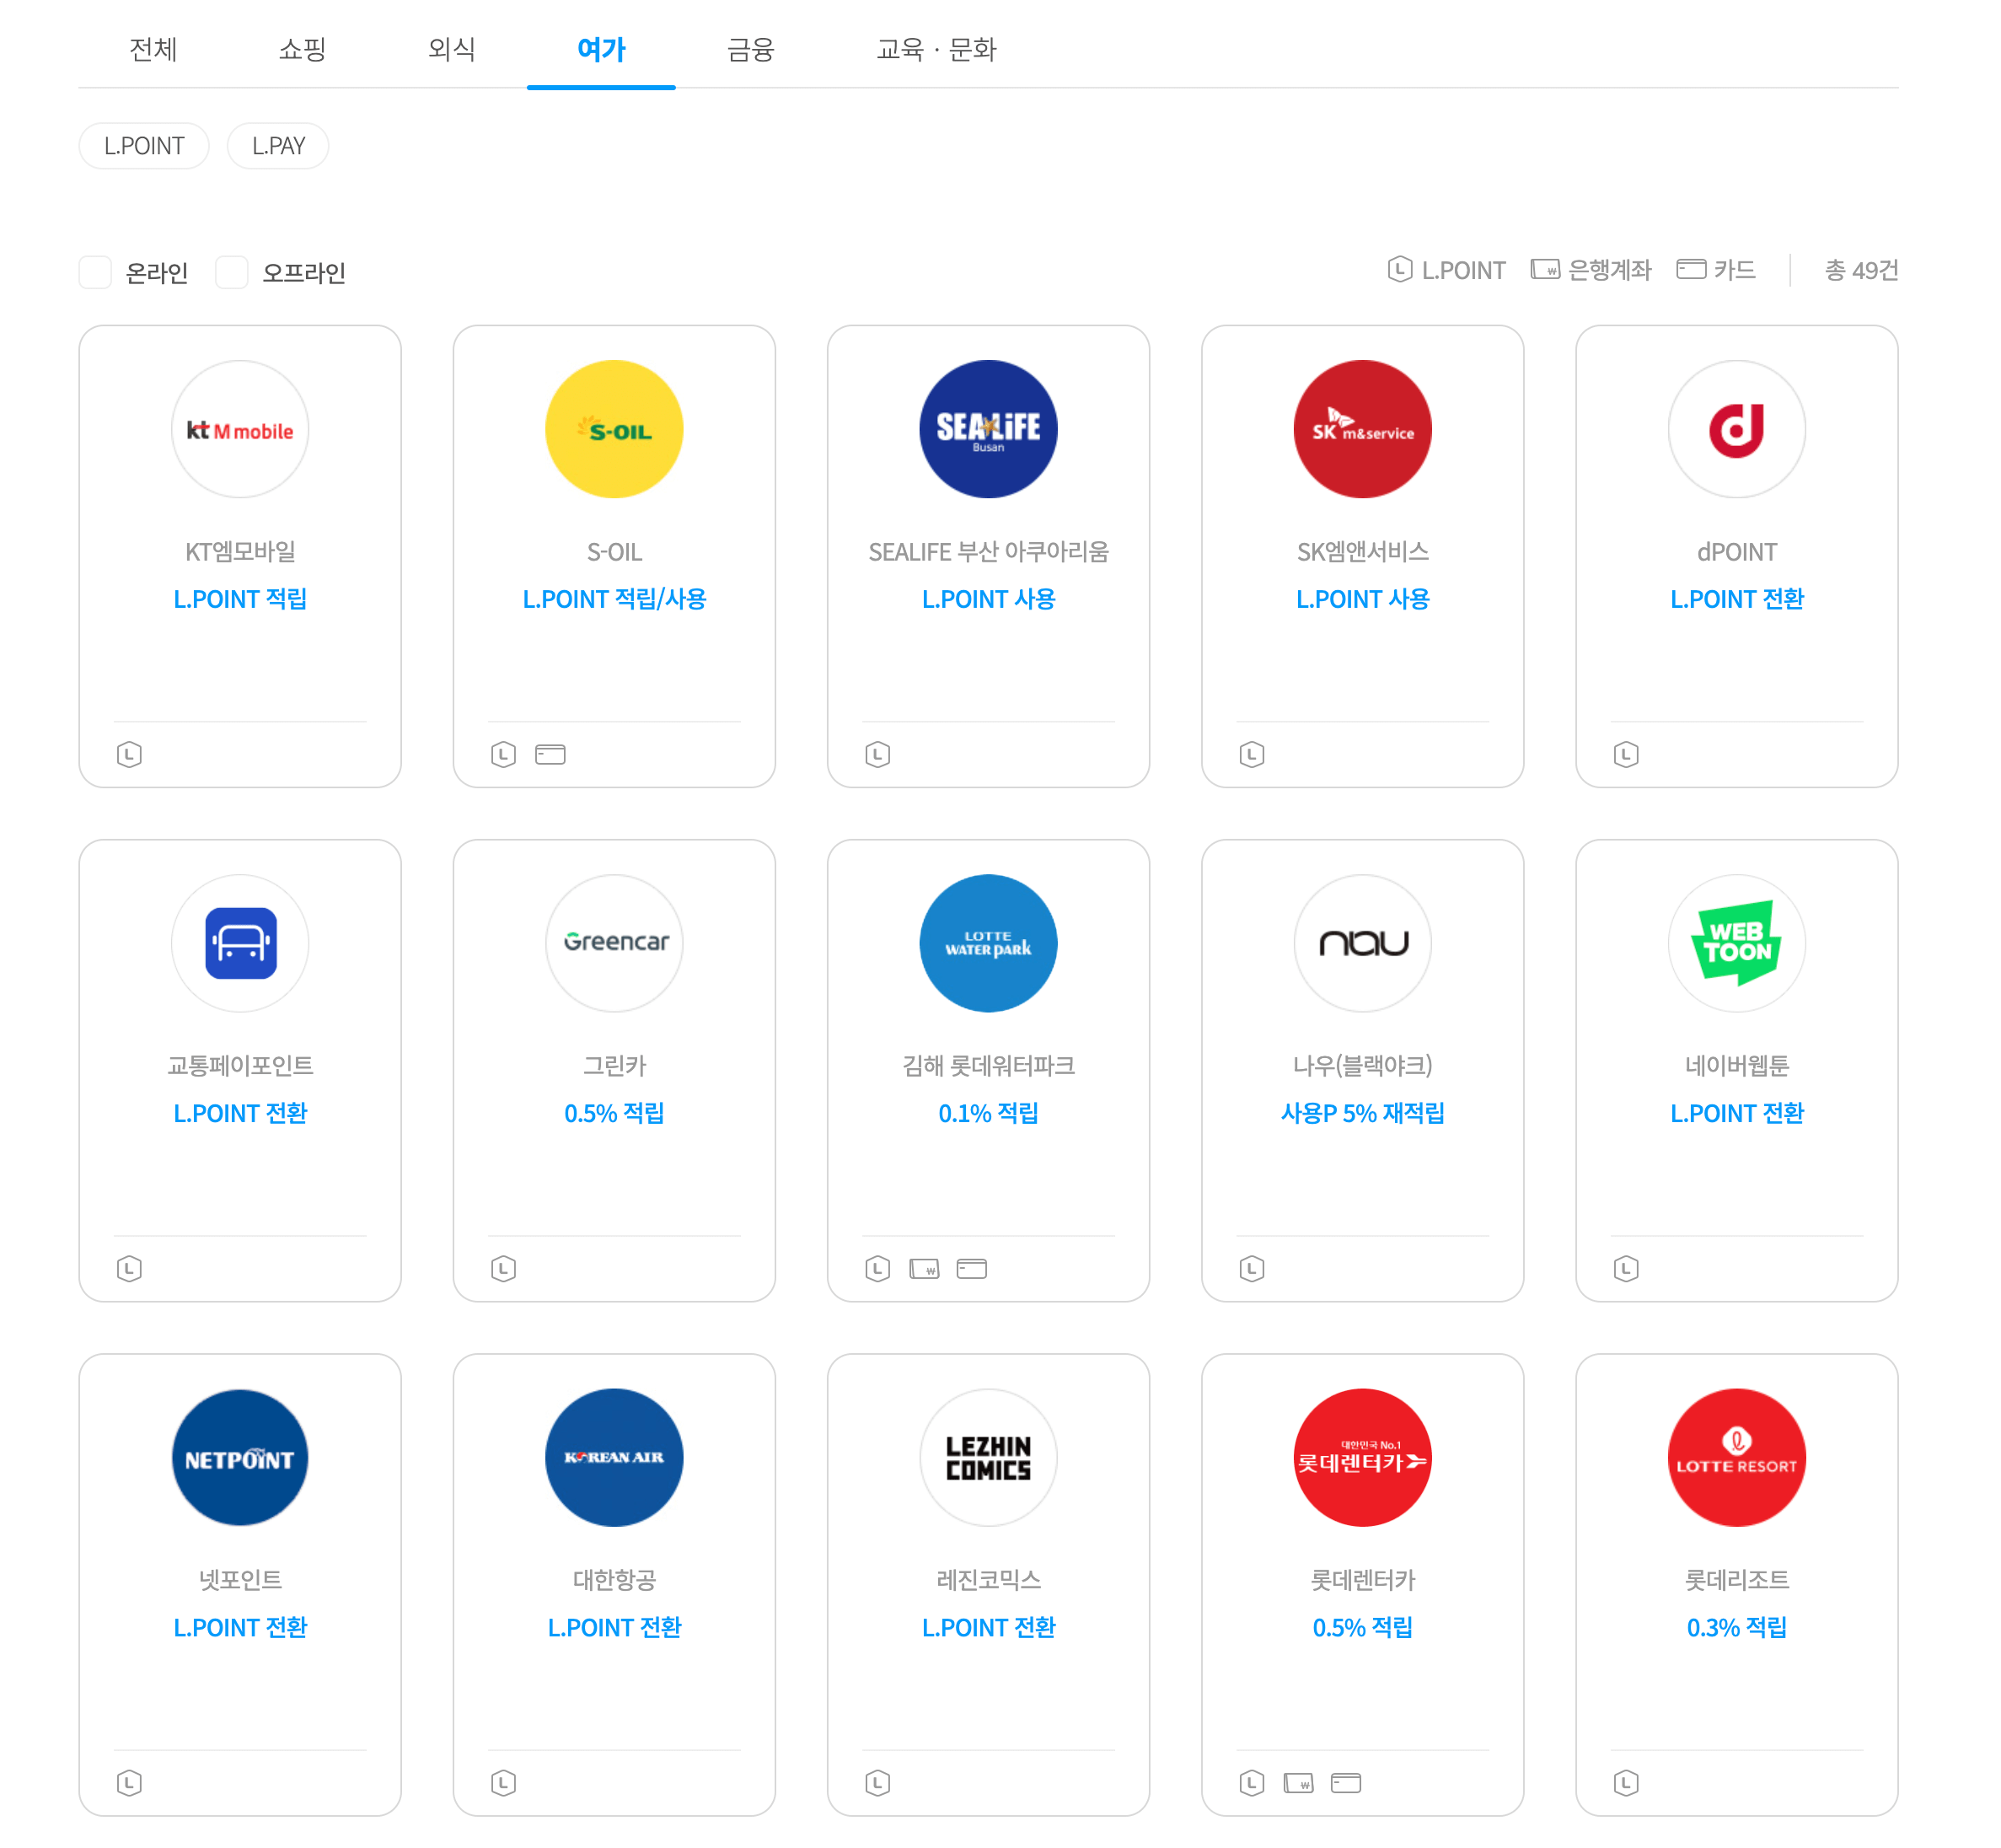This screenshot has width=2001, height=1848.
Task: Select the 교육 · 문화 tab
Action: 936,49
